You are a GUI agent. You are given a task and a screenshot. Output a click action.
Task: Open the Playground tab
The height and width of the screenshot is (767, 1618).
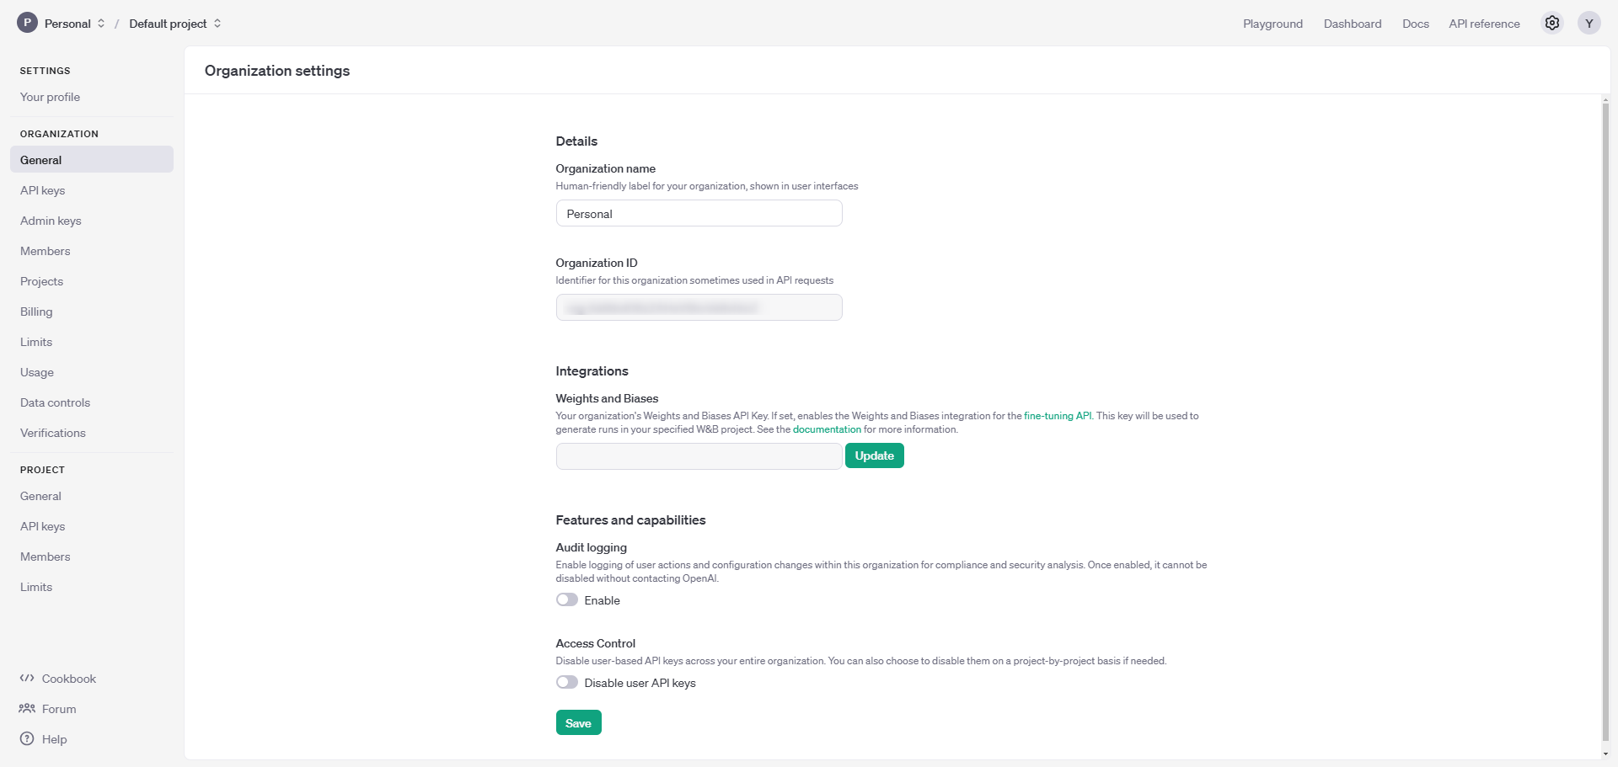pyautogui.click(x=1272, y=24)
